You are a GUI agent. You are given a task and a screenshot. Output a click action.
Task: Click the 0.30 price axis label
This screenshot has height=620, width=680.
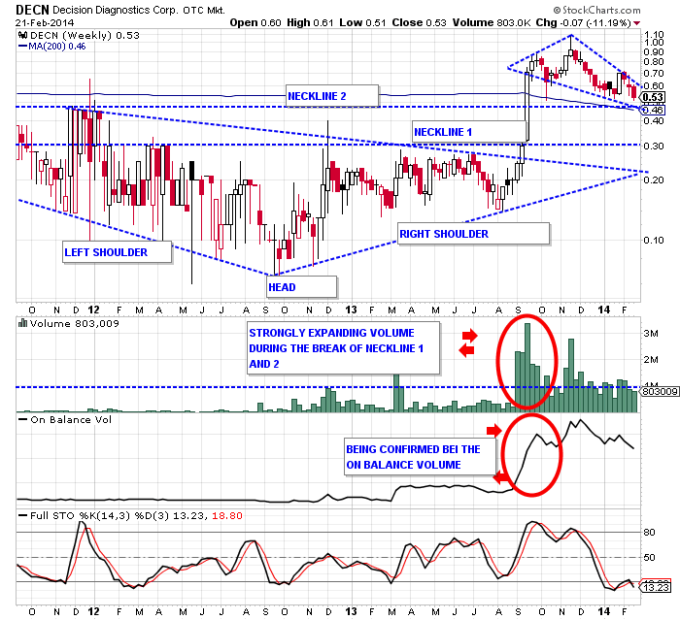654,147
